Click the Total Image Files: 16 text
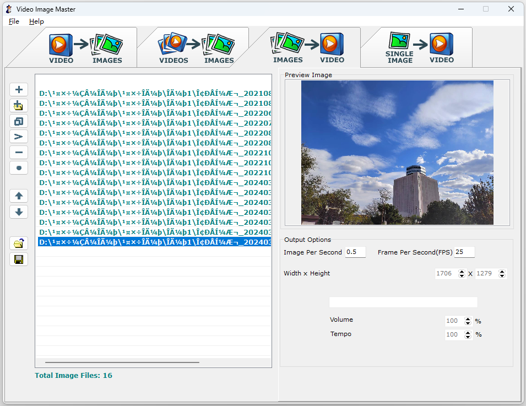Viewport: 526px width, 406px height. pos(73,376)
